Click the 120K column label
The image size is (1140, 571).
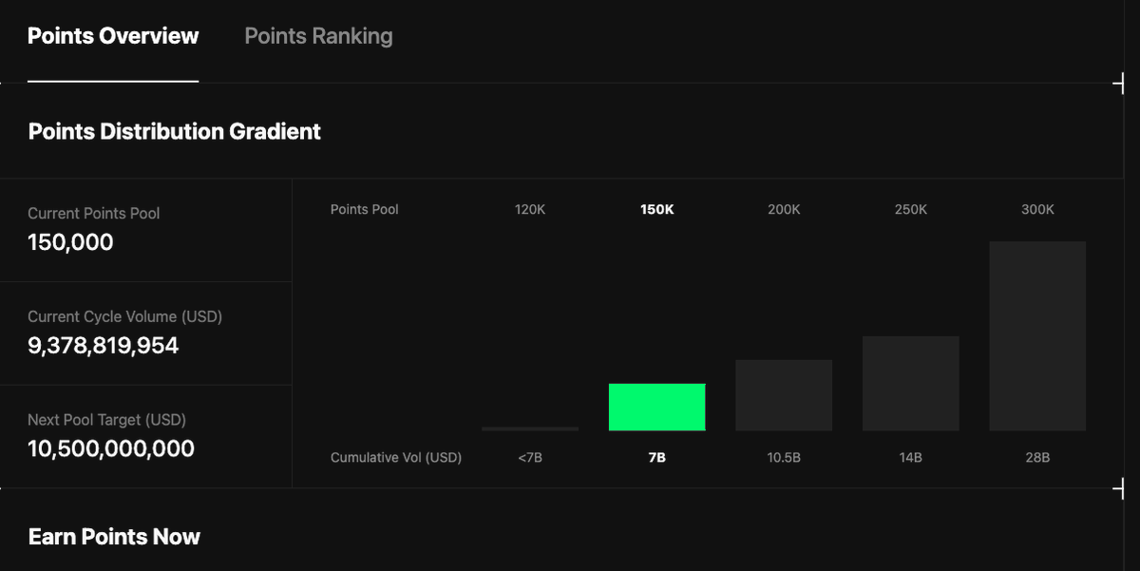click(x=530, y=209)
